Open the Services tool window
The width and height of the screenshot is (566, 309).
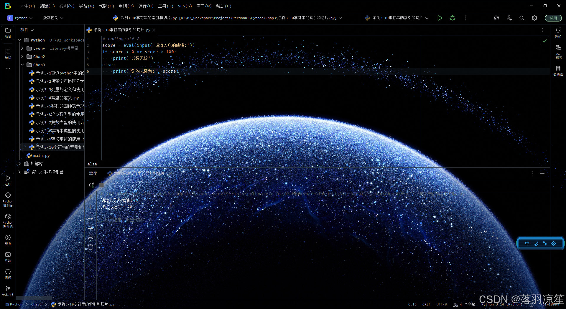click(8, 240)
